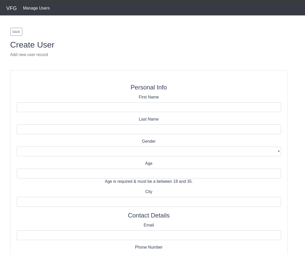Click the back button
305x254 pixels.
tap(16, 32)
